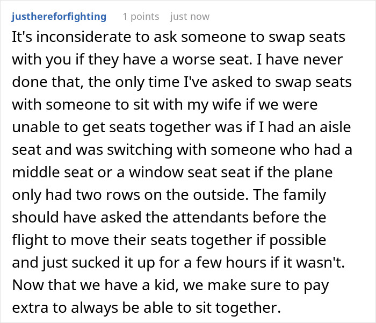376x323 pixels.
Task: Open the justhereforfighting user profile
Action: pos(59,17)
